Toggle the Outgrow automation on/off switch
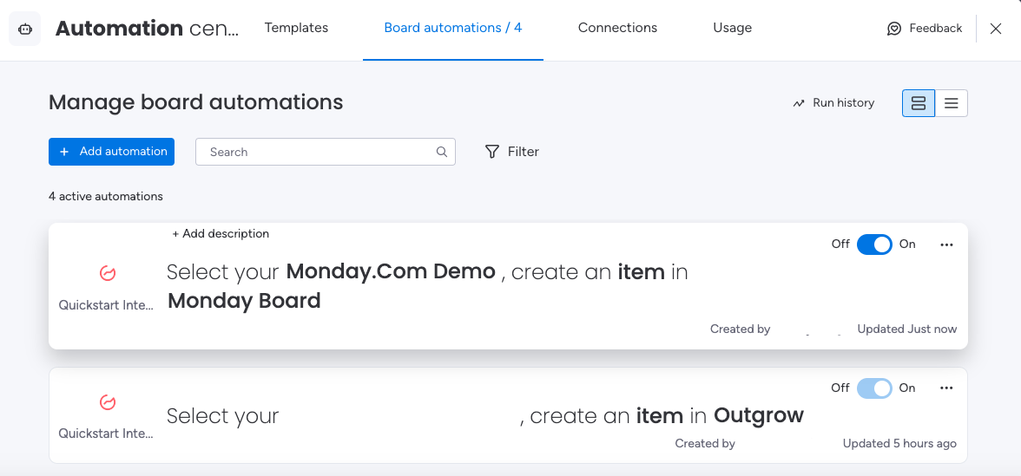The height and width of the screenshot is (476, 1021). coord(873,388)
